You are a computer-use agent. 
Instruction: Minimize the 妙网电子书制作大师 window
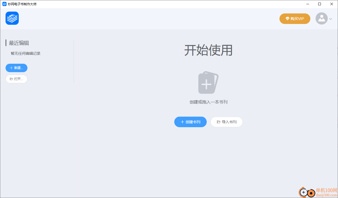coord(307,4)
